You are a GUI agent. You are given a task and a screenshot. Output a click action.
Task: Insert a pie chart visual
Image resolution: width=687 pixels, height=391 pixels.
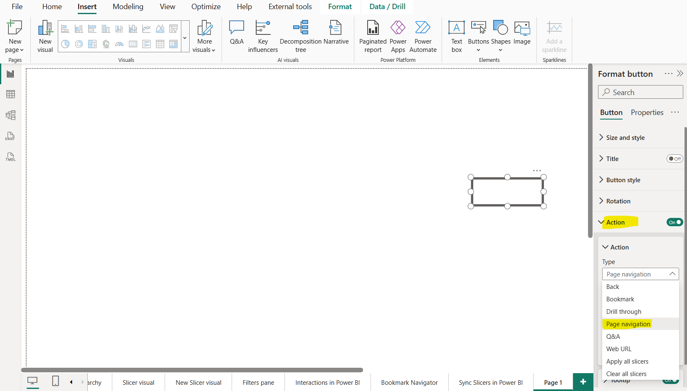point(65,44)
